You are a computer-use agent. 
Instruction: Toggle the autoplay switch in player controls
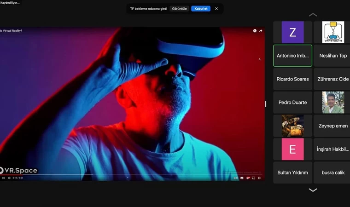236,178
